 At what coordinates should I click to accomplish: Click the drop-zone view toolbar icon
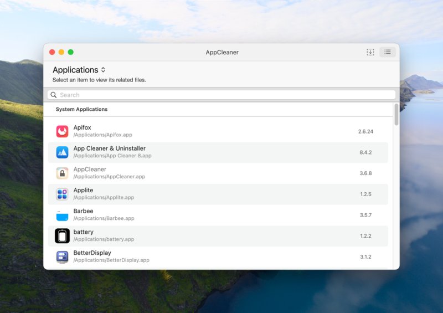pyautogui.click(x=370, y=52)
